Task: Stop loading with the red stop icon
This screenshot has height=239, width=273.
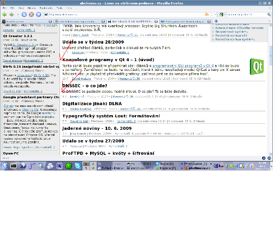Action: (31, 15)
